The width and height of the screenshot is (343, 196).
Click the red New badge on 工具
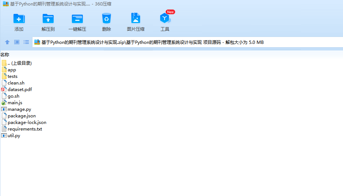click(170, 12)
